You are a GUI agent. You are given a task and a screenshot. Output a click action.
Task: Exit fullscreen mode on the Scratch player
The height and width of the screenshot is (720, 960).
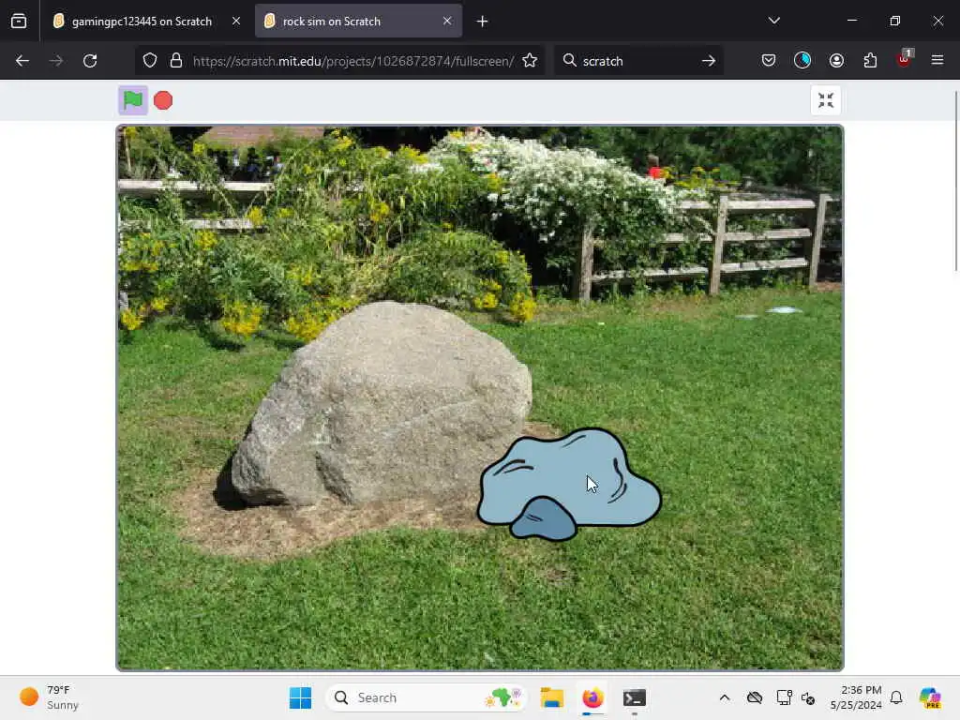point(825,100)
